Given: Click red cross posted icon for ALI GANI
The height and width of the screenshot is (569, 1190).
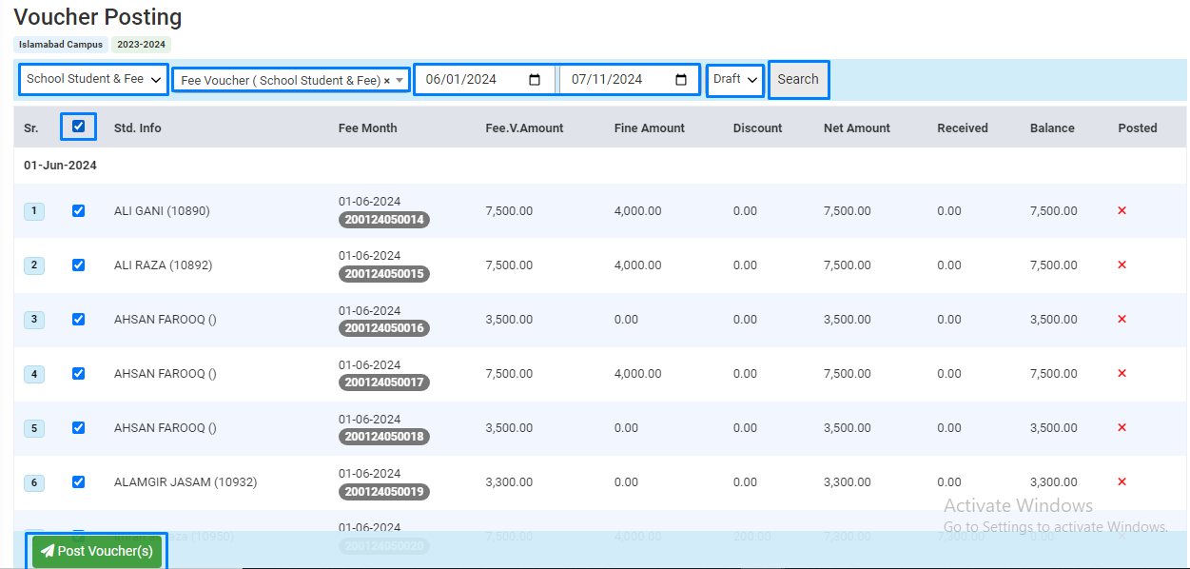Looking at the screenshot, I should click(1122, 211).
